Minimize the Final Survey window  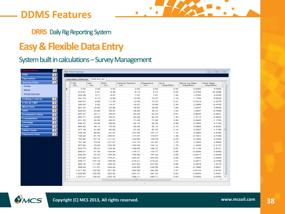[x=209, y=72]
